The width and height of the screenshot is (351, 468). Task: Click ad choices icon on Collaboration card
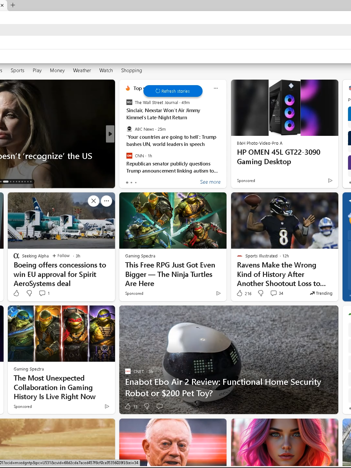click(x=107, y=406)
